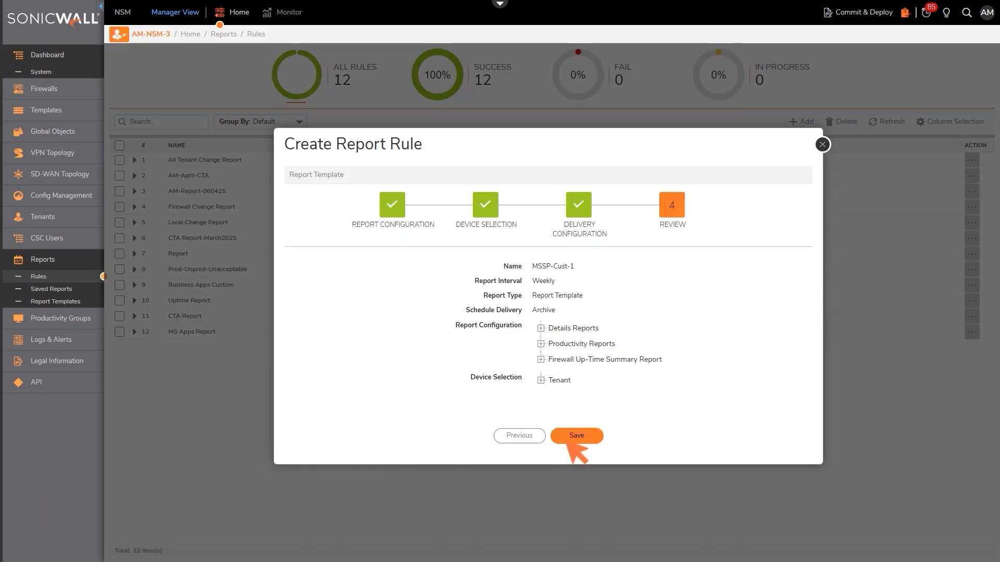Go to the API section in the sidebar
The width and height of the screenshot is (1000, 562).
pyautogui.click(x=36, y=382)
